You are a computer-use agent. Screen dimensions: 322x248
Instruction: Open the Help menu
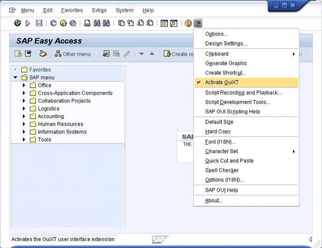tap(148, 10)
